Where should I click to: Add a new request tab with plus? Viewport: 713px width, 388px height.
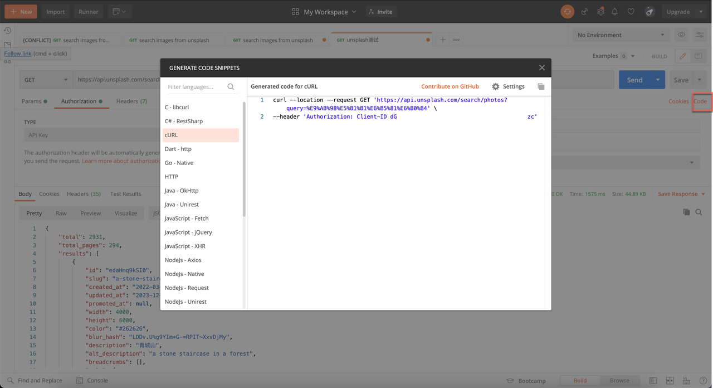[x=443, y=40]
